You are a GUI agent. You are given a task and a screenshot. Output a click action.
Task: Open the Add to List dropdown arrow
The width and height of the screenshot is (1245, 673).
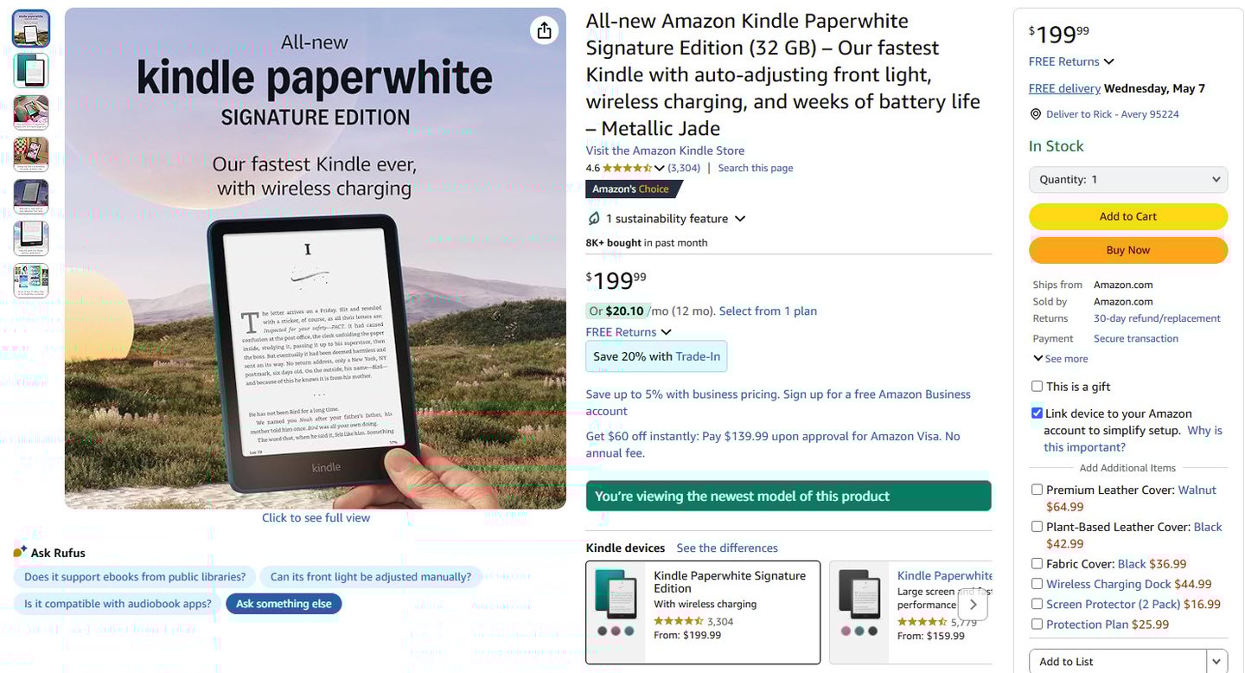pyautogui.click(x=1217, y=662)
